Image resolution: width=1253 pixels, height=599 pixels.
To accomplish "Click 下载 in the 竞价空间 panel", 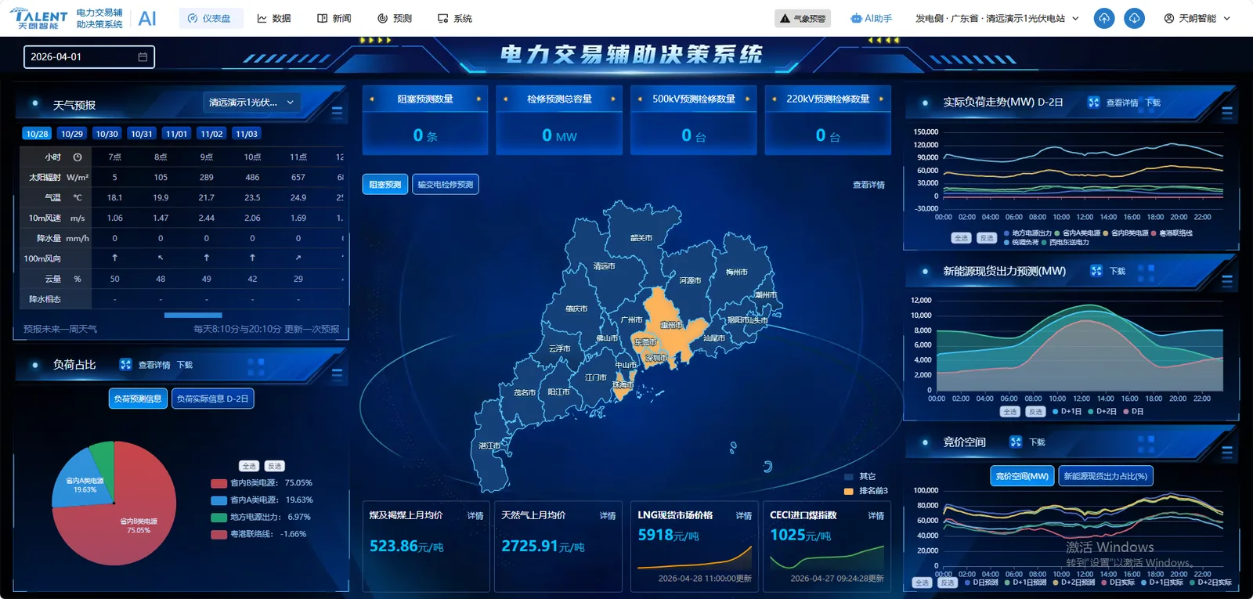I will point(1037,442).
